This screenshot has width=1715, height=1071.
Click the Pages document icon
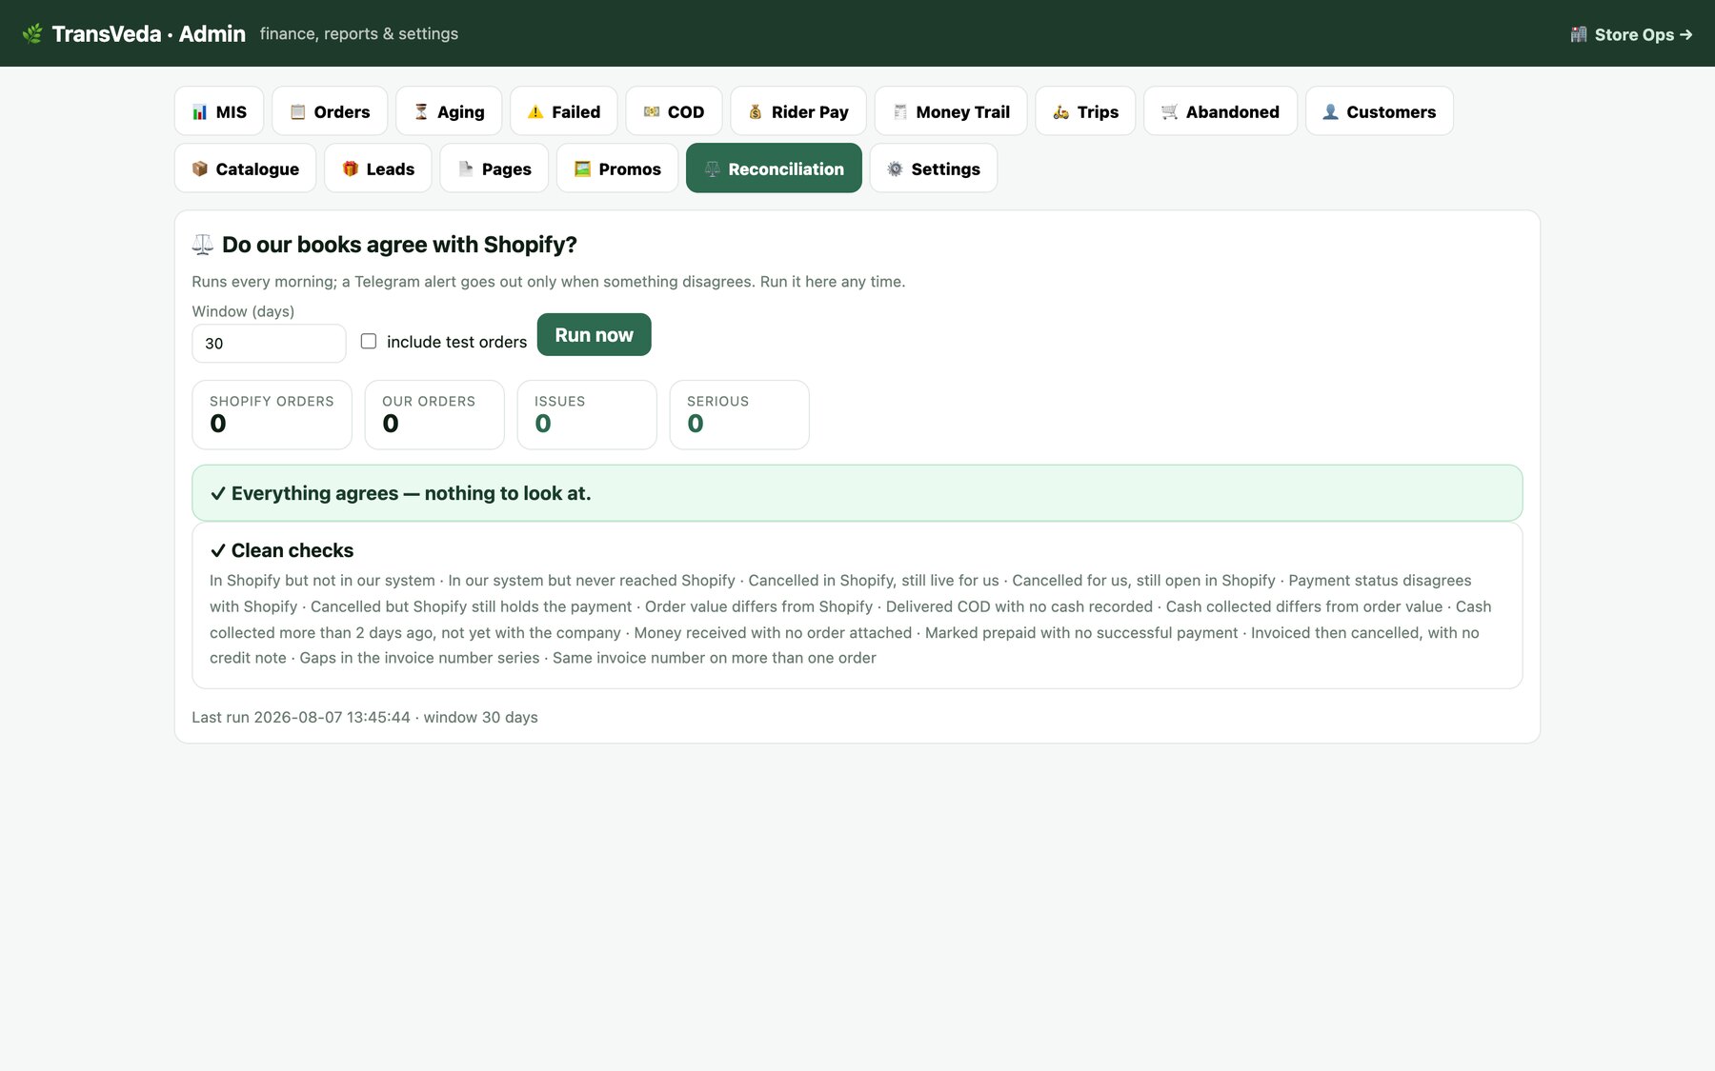[x=466, y=169]
